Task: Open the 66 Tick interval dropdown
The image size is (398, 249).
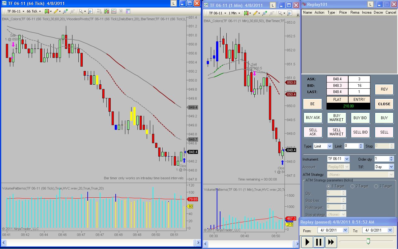Action: coord(34,11)
